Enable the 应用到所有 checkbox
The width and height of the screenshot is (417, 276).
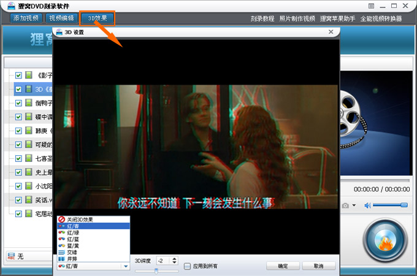pos(187,266)
